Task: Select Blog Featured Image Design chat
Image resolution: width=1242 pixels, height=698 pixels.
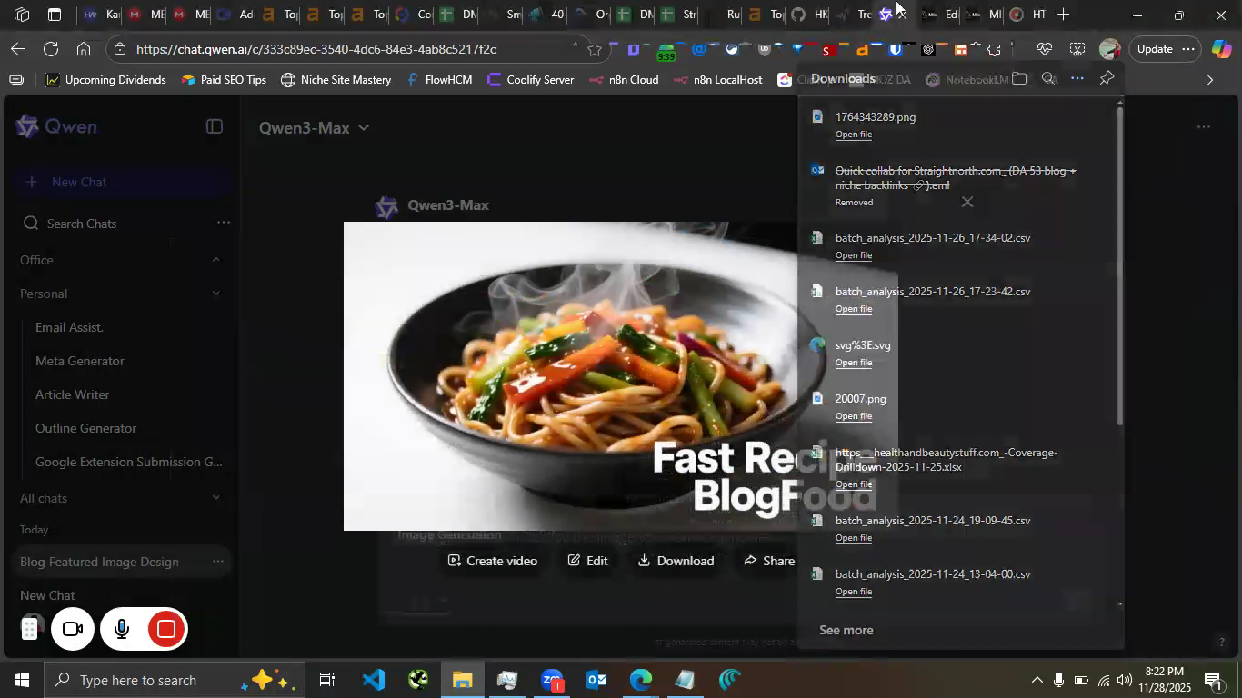Action: [x=99, y=562]
